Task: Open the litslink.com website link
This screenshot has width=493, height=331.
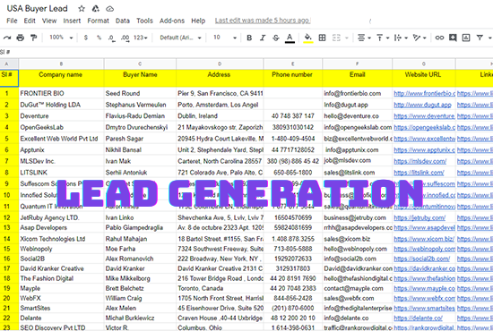Action: (x=419, y=173)
